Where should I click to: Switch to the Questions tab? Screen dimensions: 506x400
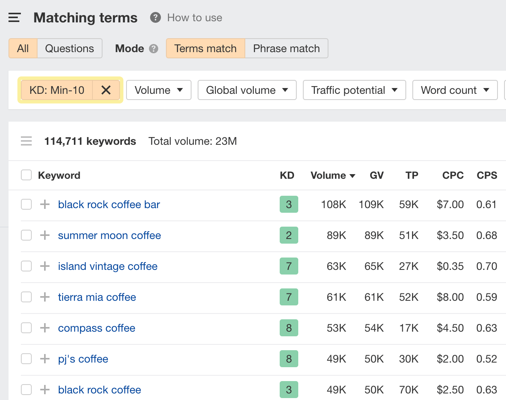tap(70, 48)
